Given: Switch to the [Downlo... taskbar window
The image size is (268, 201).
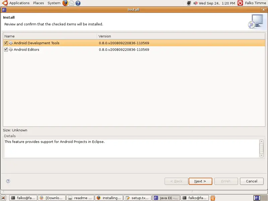Looking at the screenshot, I should point(52,198).
